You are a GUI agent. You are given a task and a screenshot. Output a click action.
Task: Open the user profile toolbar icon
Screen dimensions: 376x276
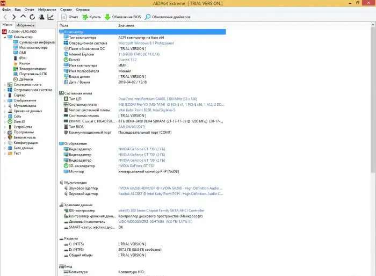pyautogui.click(x=41, y=17)
